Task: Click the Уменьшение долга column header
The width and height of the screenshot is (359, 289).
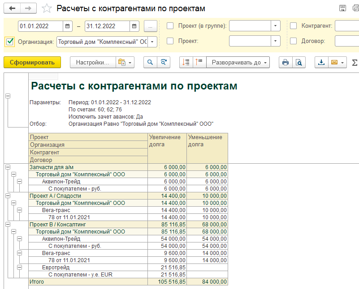Action: click(x=207, y=148)
